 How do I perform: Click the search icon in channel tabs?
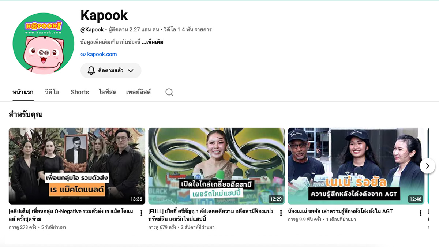click(x=169, y=92)
